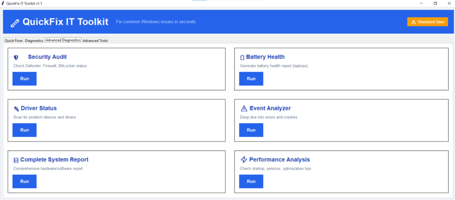The width and height of the screenshot is (455, 200).
Task: Click the QuickFix feather icon in title bar
Action: coord(3,3)
